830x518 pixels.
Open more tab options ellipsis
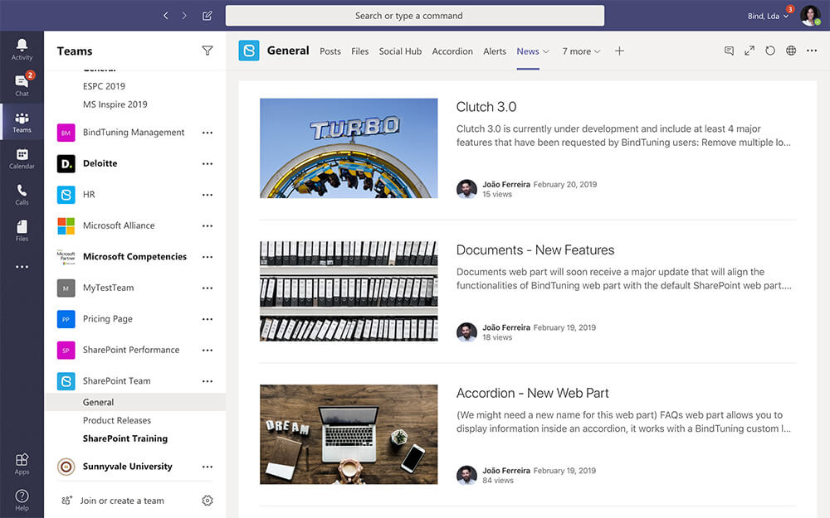pyautogui.click(x=812, y=51)
